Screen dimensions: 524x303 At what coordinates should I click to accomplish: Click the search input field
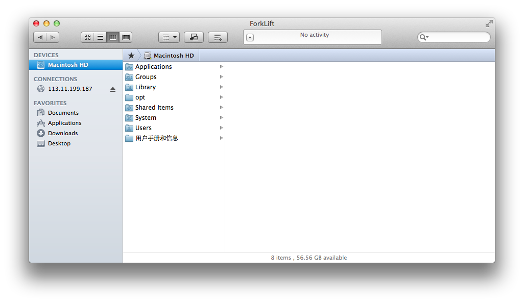(x=458, y=37)
